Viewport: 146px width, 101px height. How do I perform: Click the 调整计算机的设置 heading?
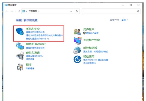(x=26, y=20)
